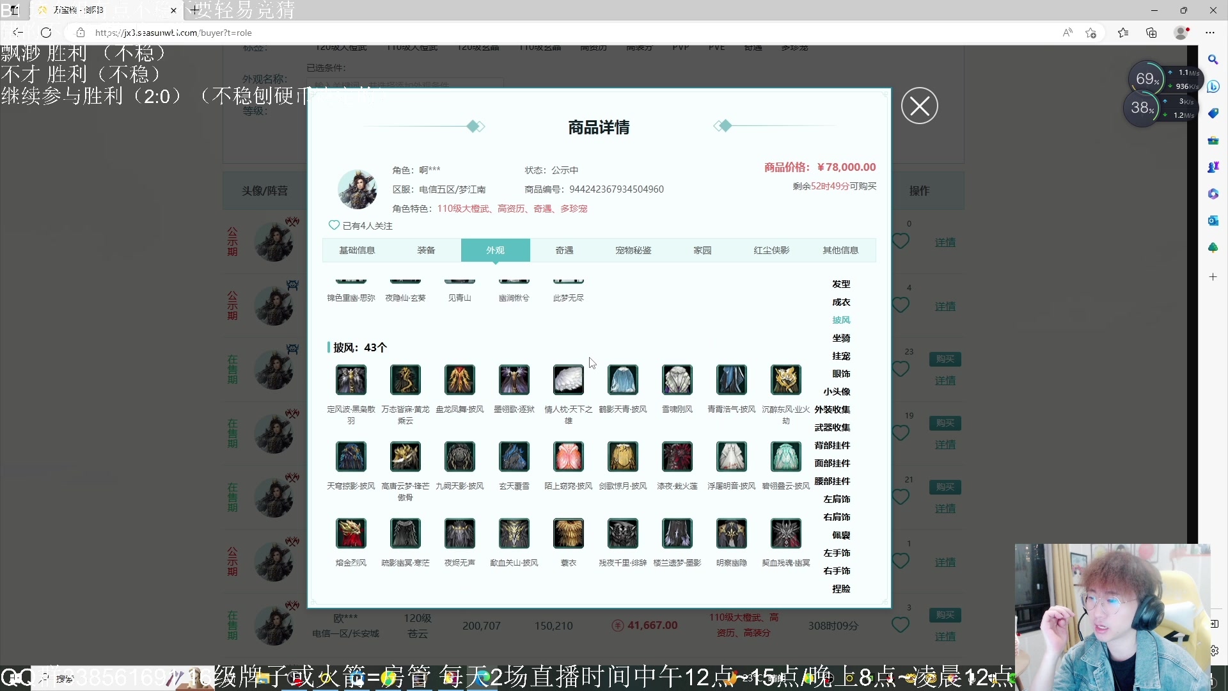Open the Outlook icon in Edge sidebar

[1213, 221]
